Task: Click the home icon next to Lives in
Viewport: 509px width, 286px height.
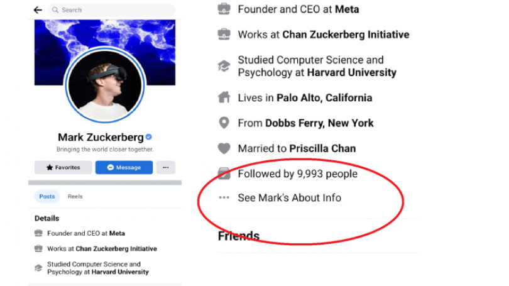Action: pyautogui.click(x=224, y=98)
